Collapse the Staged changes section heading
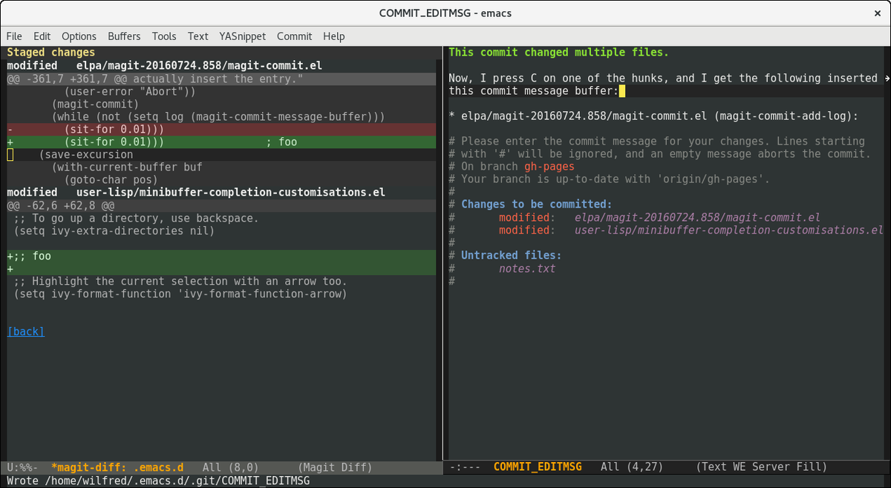Image resolution: width=891 pixels, height=488 pixels. tap(50, 53)
